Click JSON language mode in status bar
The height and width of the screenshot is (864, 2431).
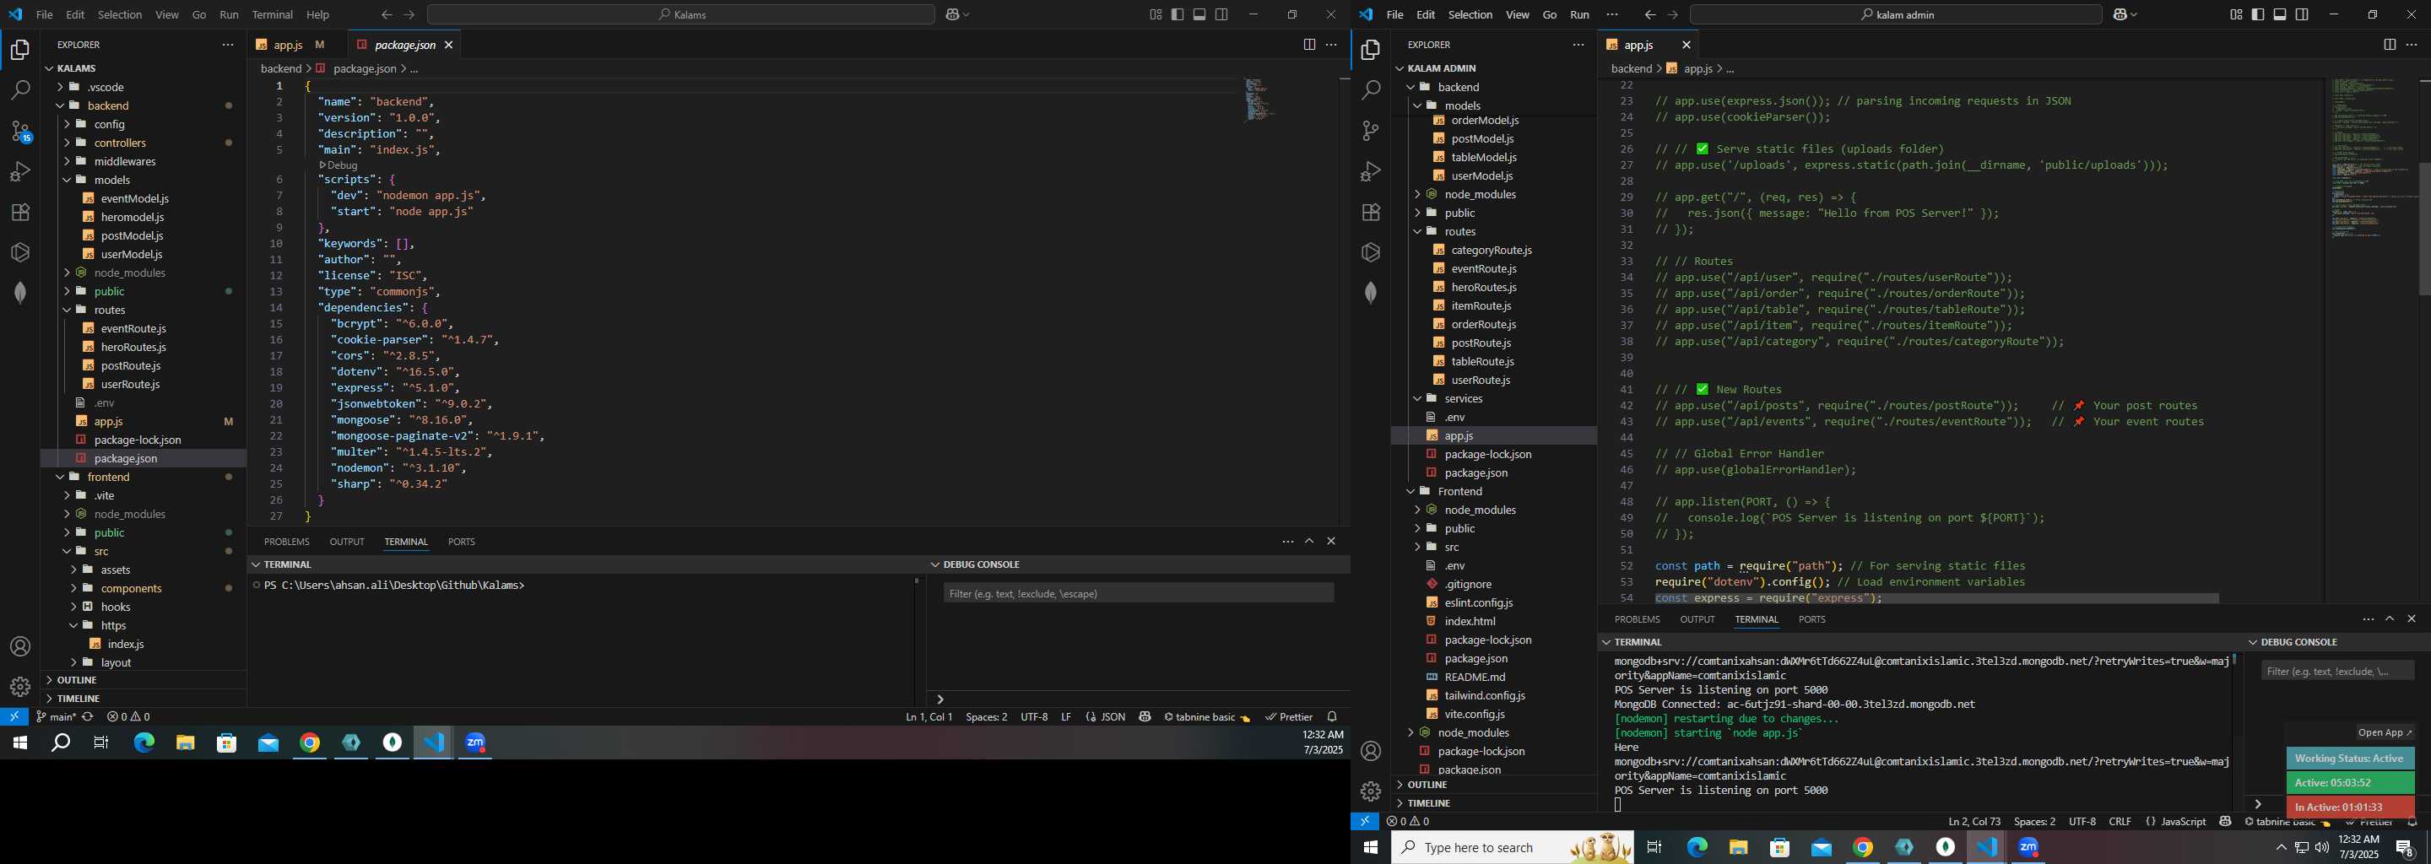pos(1105,717)
